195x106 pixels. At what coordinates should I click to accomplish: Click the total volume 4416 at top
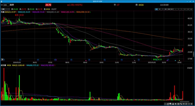141,5
